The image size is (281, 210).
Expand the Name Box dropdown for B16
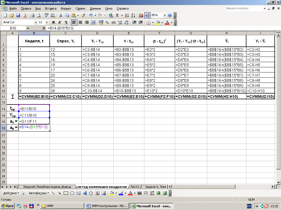coord(28,28)
